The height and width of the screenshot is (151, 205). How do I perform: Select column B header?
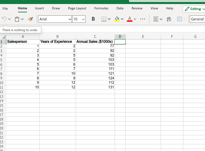58,36
